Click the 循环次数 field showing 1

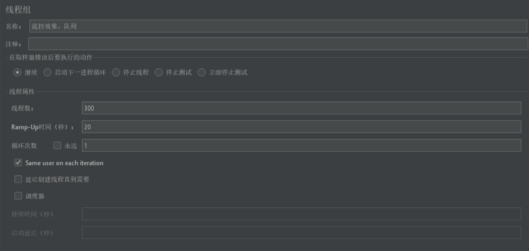click(x=301, y=145)
